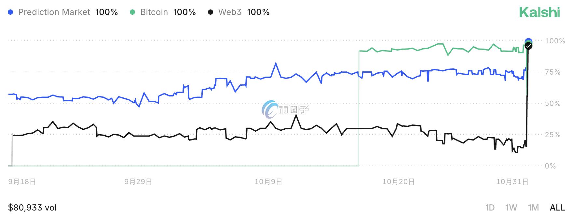Click the black Web3 legend dot
Screen dimensions: 572x219
[x=211, y=12]
